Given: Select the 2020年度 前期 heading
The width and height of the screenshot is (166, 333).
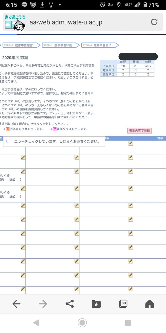Looking at the screenshot, I should pyautogui.click(x=15, y=58).
